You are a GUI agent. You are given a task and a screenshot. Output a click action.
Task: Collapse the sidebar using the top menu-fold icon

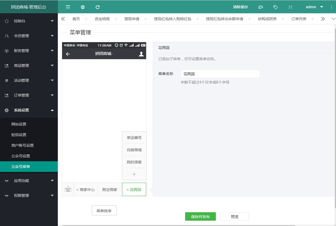pos(68,7)
